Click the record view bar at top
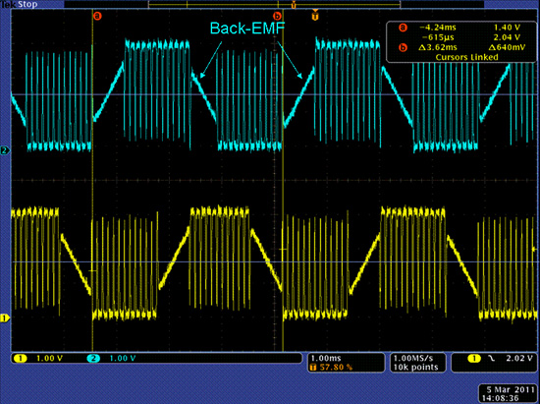 click(x=274, y=5)
